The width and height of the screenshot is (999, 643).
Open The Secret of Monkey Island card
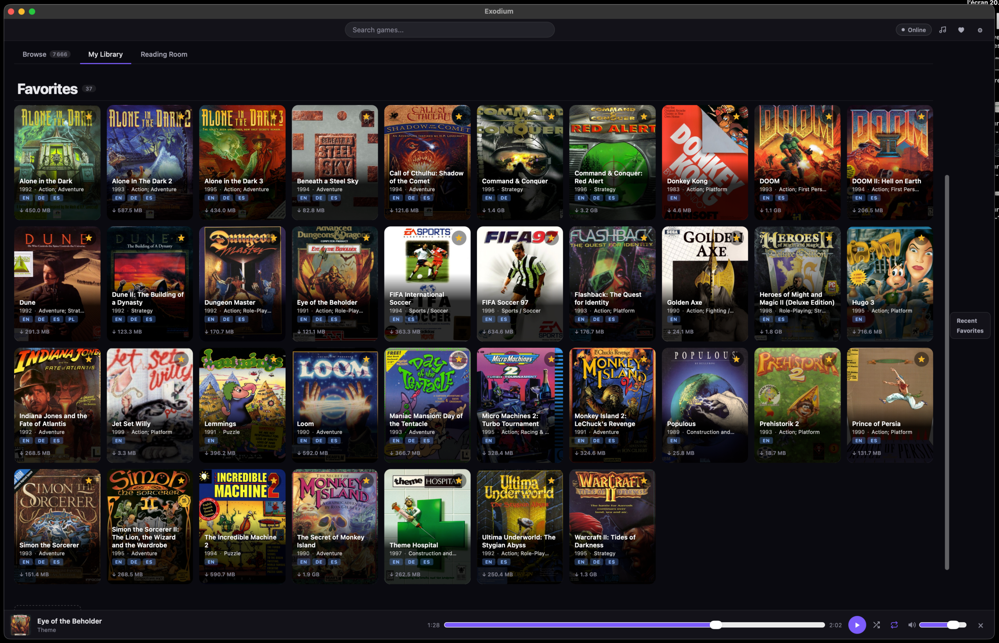pos(335,527)
